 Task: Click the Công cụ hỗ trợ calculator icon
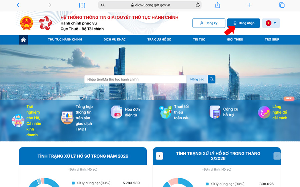click(215, 112)
